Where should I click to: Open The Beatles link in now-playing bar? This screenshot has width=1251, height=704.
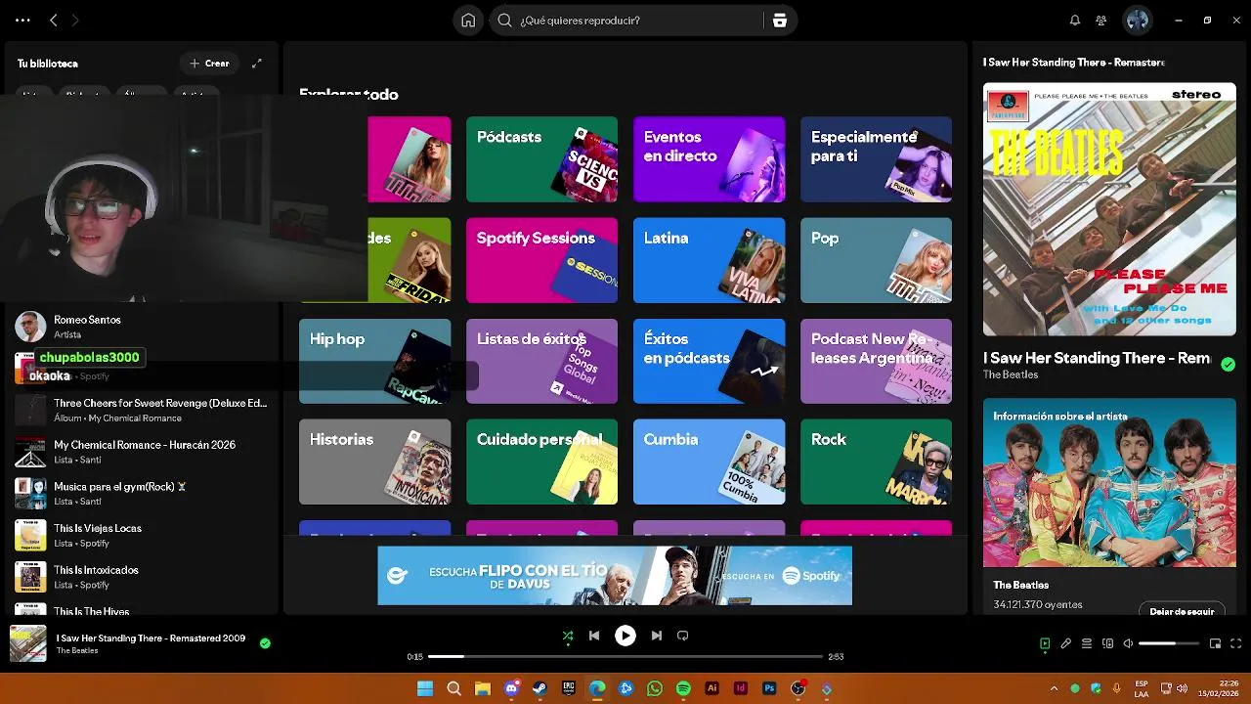pyautogui.click(x=77, y=651)
